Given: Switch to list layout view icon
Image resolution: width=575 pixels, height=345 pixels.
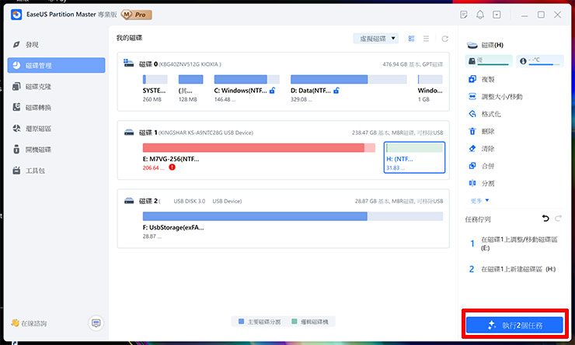Looking at the screenshot, I should point(426,39).
